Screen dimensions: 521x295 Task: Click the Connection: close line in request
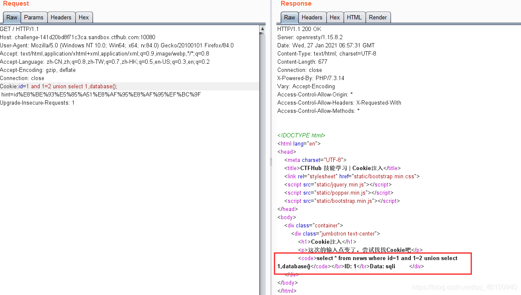22,78
